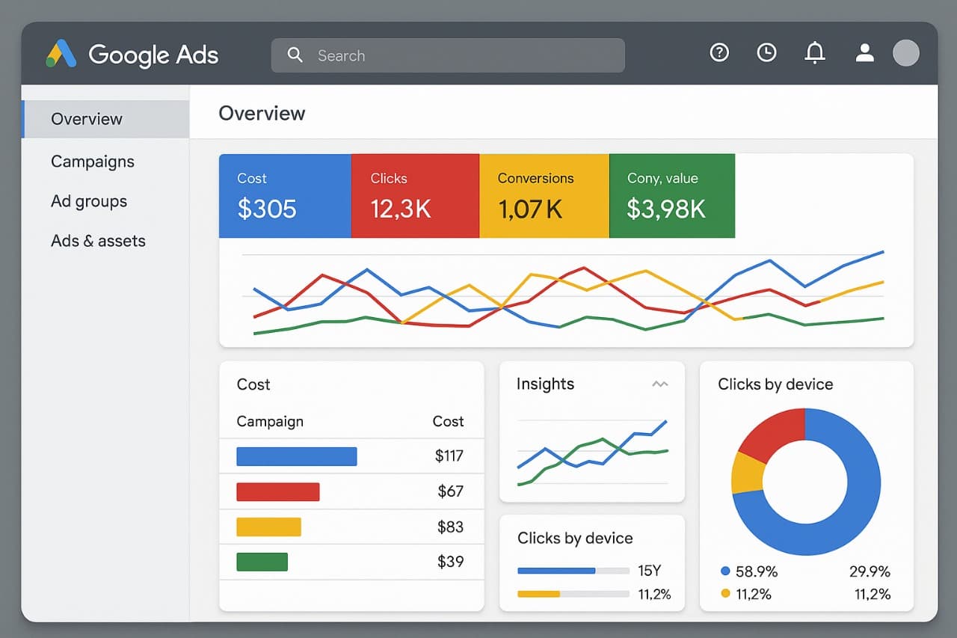Open the help question mark icon

point(719,52)
